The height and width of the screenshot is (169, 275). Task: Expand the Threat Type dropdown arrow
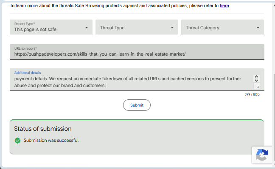click(172, 28)
